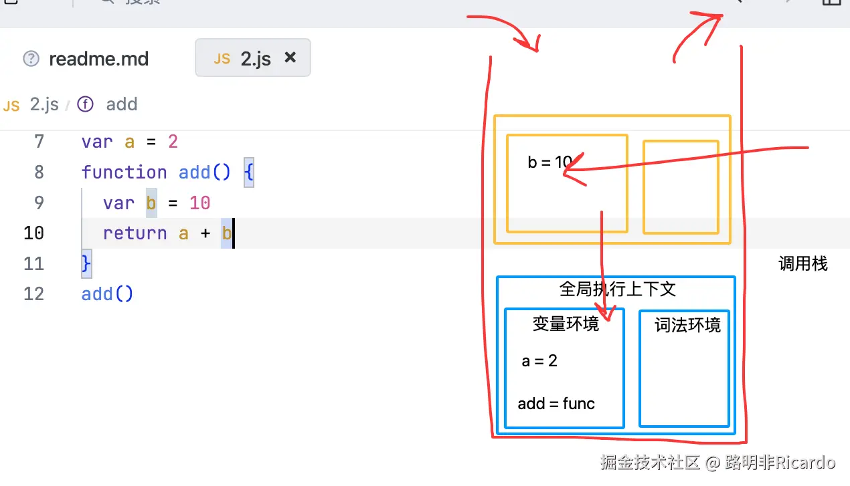
Task: Click the 全局执行上下文 heading in diagram
Action: coord(617,289)
